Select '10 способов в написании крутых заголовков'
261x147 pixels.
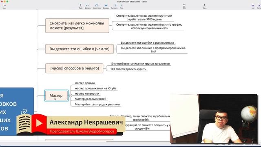pyautogui.click(x=140, y=64)
